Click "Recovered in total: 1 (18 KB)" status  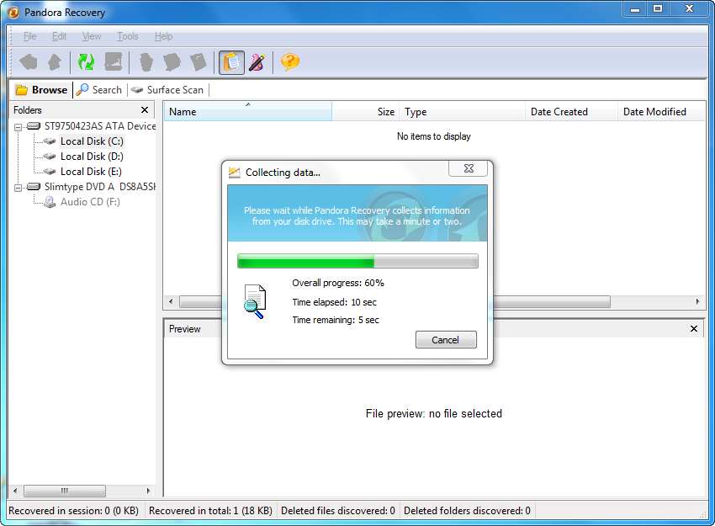(x=210, y=511)
